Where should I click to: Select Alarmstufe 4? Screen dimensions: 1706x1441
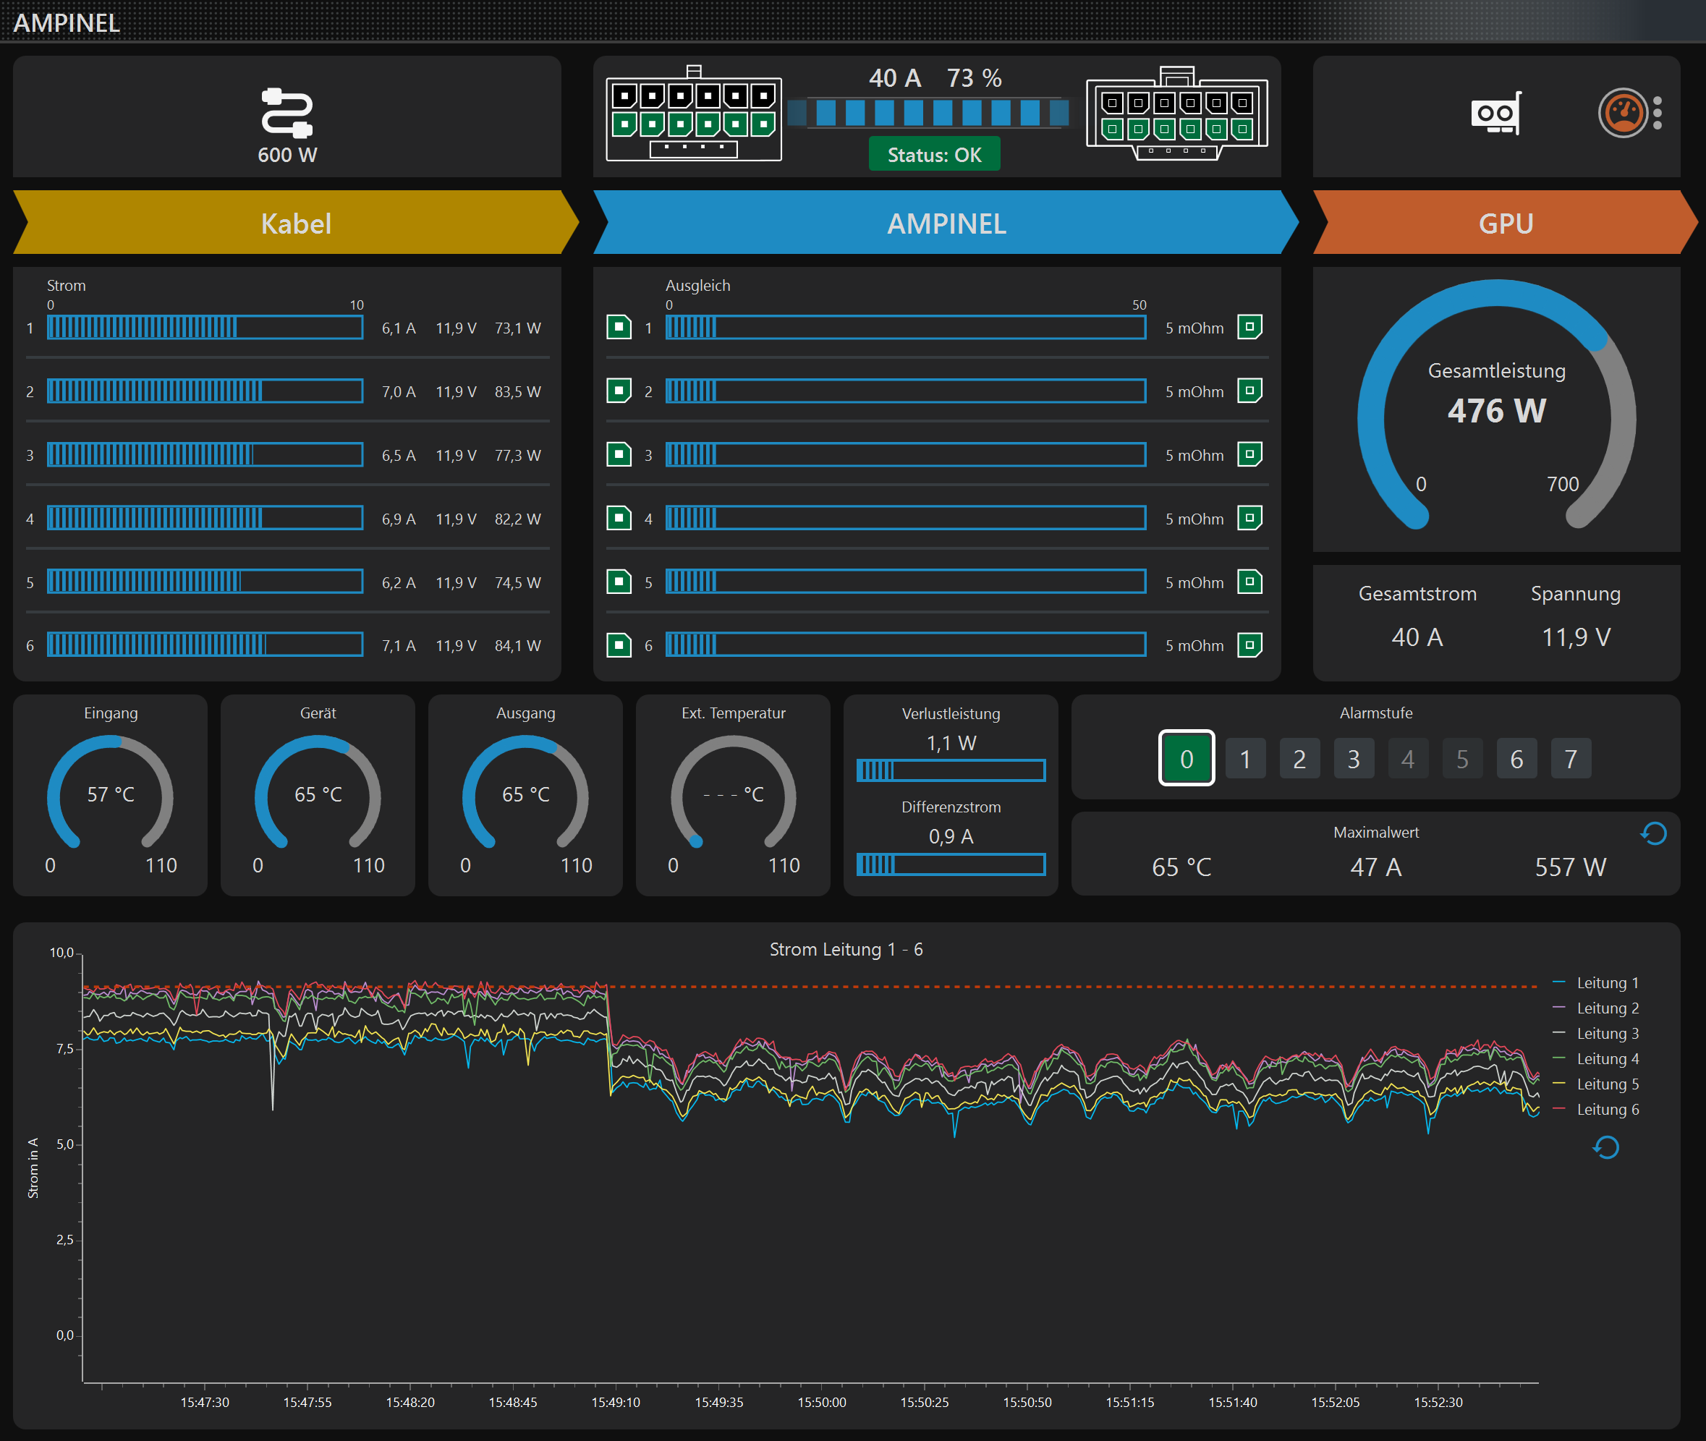coord(1408,759)
